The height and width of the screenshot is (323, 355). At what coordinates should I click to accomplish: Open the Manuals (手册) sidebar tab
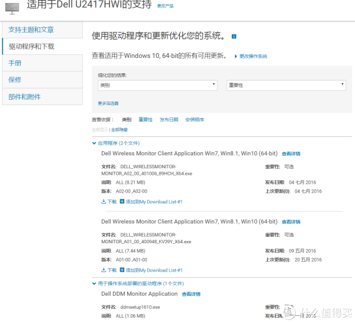(43, 63)
